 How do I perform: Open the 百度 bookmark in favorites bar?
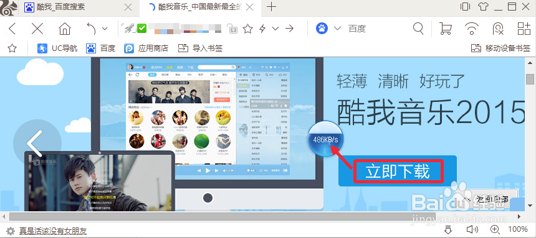[x=100, y=48]
